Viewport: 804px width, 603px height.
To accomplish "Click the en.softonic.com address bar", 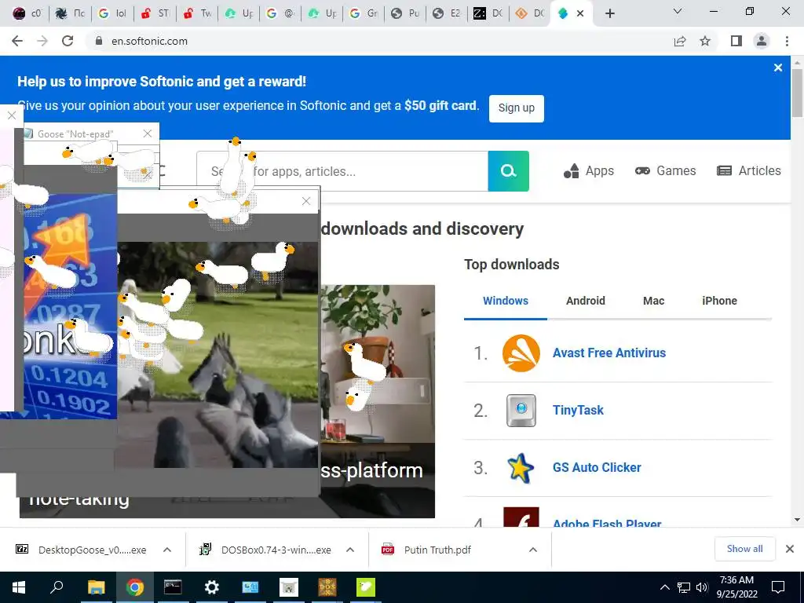I will 379,41.
